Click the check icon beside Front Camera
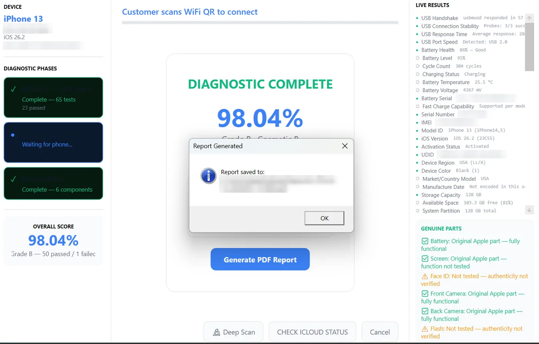This screenshot has width=539, height=344. click(x=425, y=294)
